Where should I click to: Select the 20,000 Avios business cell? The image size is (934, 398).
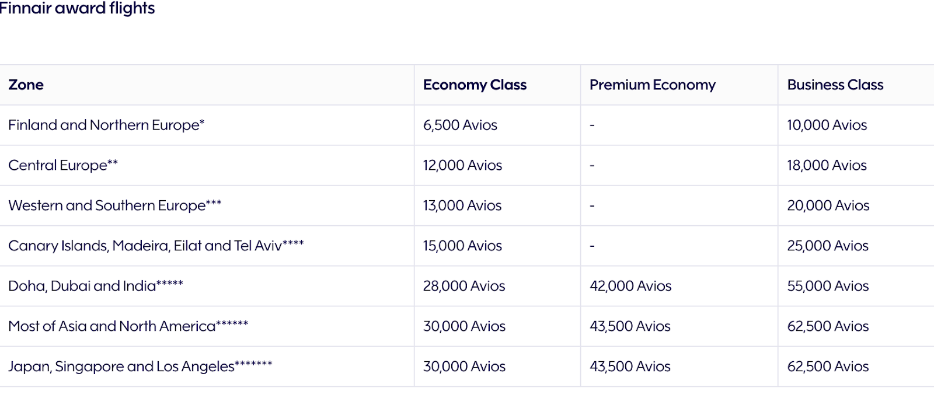pos(828,206)
